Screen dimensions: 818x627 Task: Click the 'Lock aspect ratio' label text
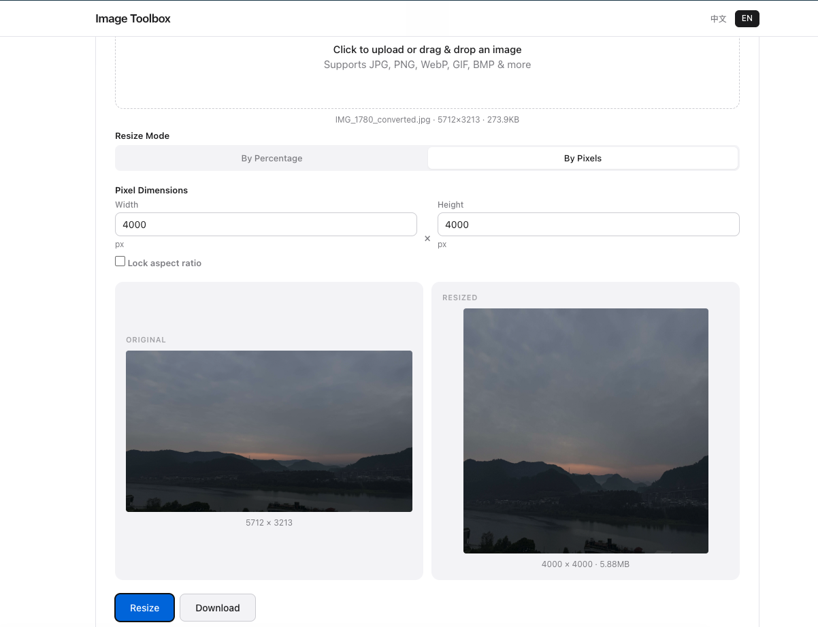(x=165, y=263)
